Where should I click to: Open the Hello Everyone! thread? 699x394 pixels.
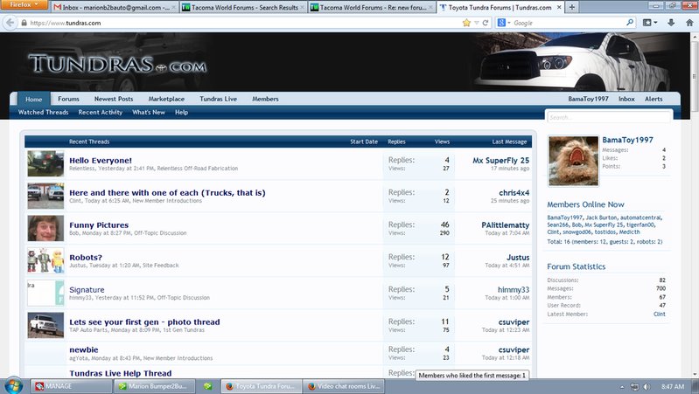coord(101,160)
